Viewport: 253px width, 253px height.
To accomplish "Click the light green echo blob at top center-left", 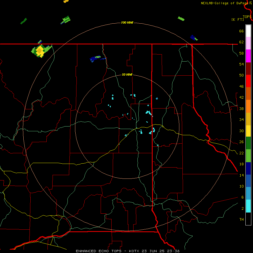I will [66, 20].
